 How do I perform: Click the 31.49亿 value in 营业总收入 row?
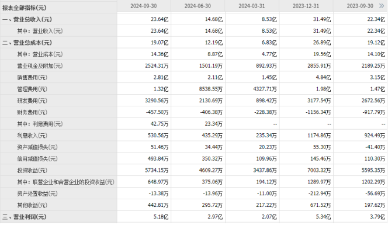(322, 19)
